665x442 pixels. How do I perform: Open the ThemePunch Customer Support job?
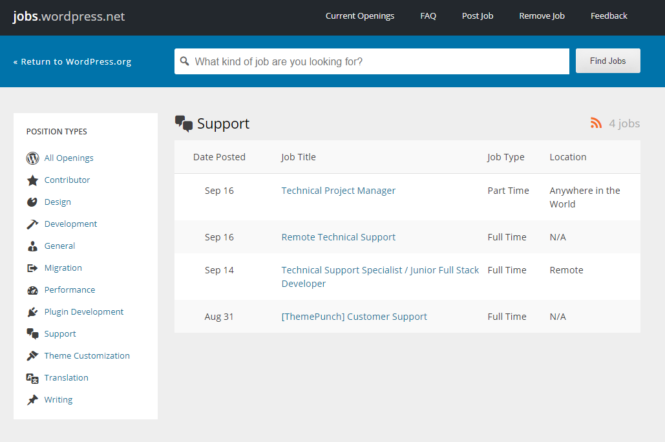coord(354,317)
